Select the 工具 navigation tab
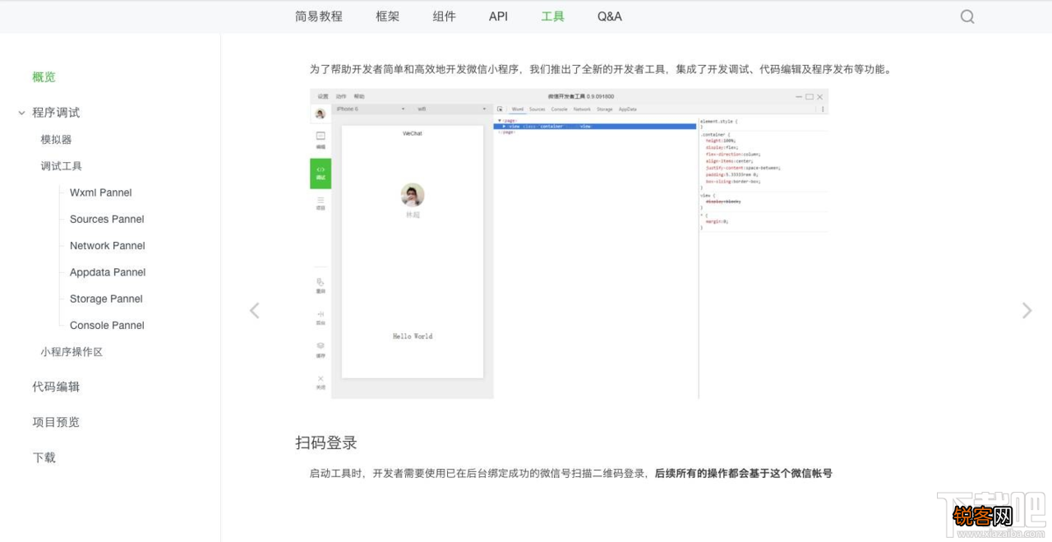Viewport: 1052px width, 542px height. pos(553,16)
